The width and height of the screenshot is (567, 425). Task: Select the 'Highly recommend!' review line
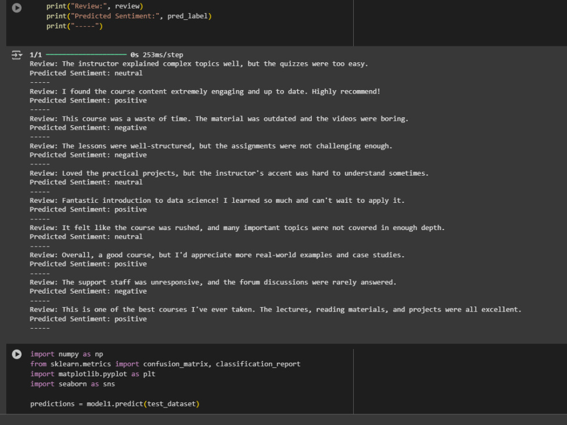(x=205, y=91)
